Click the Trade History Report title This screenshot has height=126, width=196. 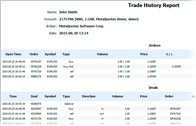pyautogui.click(x=154, y=5)
